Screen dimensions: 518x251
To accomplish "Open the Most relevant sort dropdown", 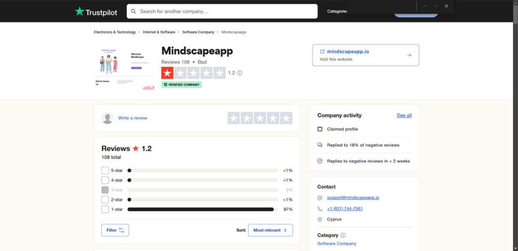I will pos(270,230).
